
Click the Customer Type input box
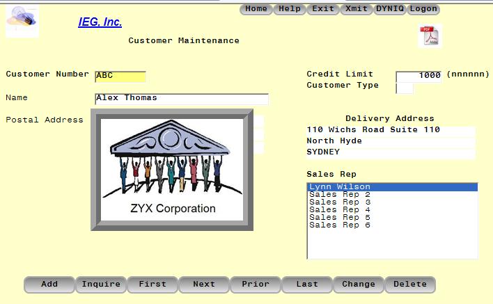[x=405, y=88]
